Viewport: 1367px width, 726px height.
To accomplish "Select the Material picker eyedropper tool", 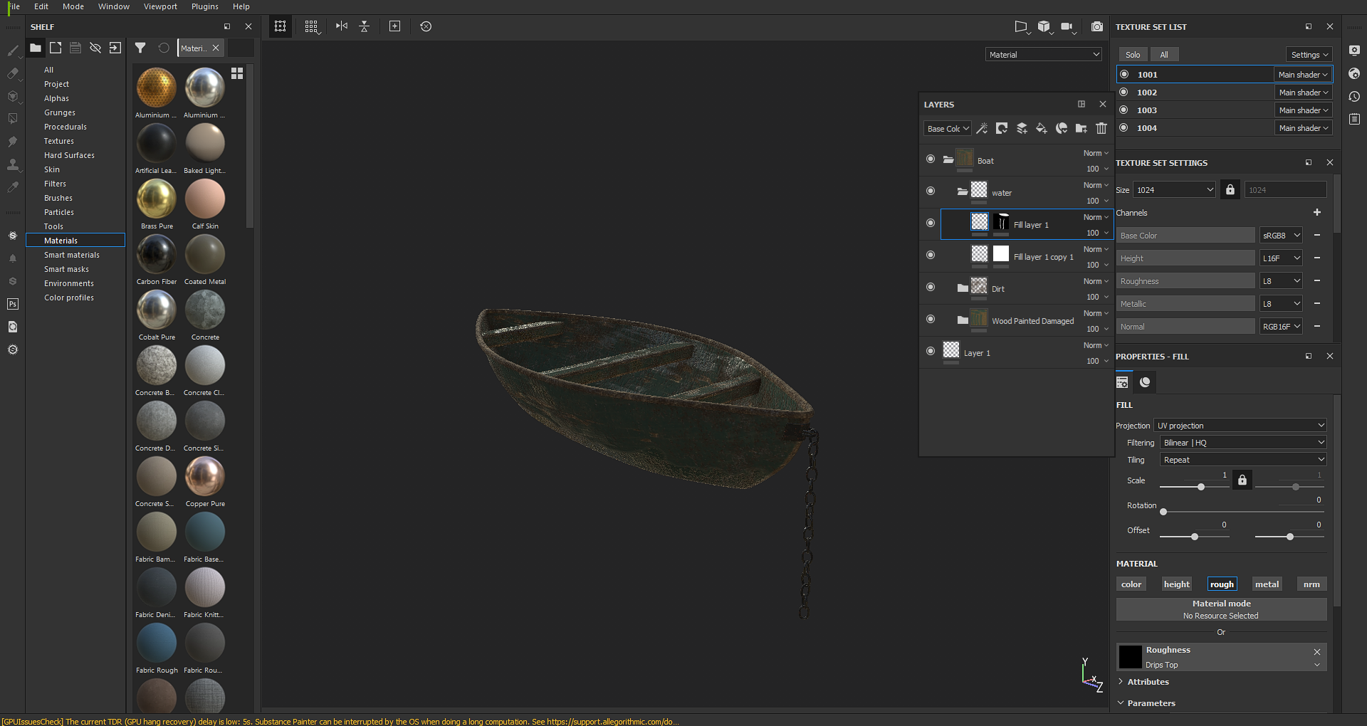I will pyautogui.click(x=13, y=187).
